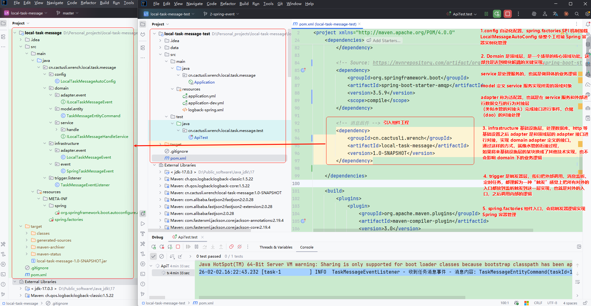Open the Refactor menu in right window
591x306 pixels.
click(x=228, y=4)
